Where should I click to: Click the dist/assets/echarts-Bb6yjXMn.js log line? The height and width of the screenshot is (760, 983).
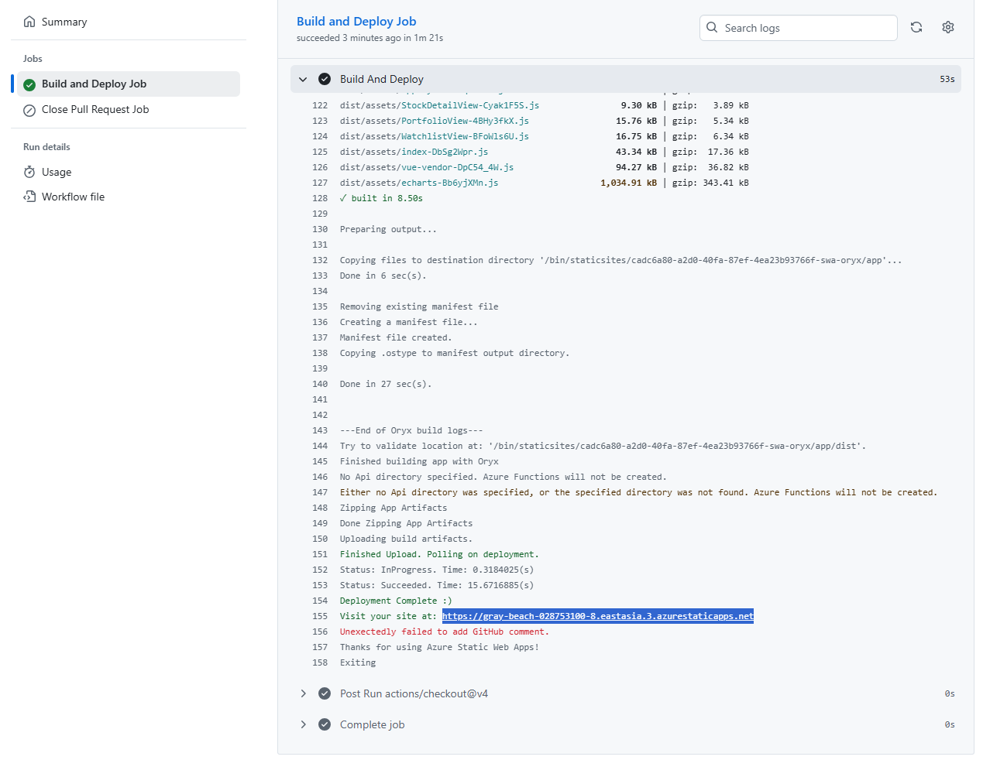tap(419, 183)
